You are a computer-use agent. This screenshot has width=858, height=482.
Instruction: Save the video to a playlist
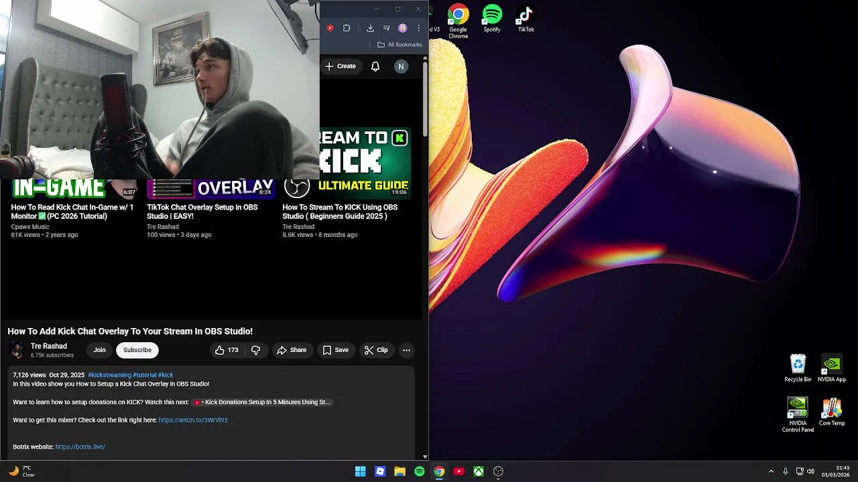pos(335,350)
